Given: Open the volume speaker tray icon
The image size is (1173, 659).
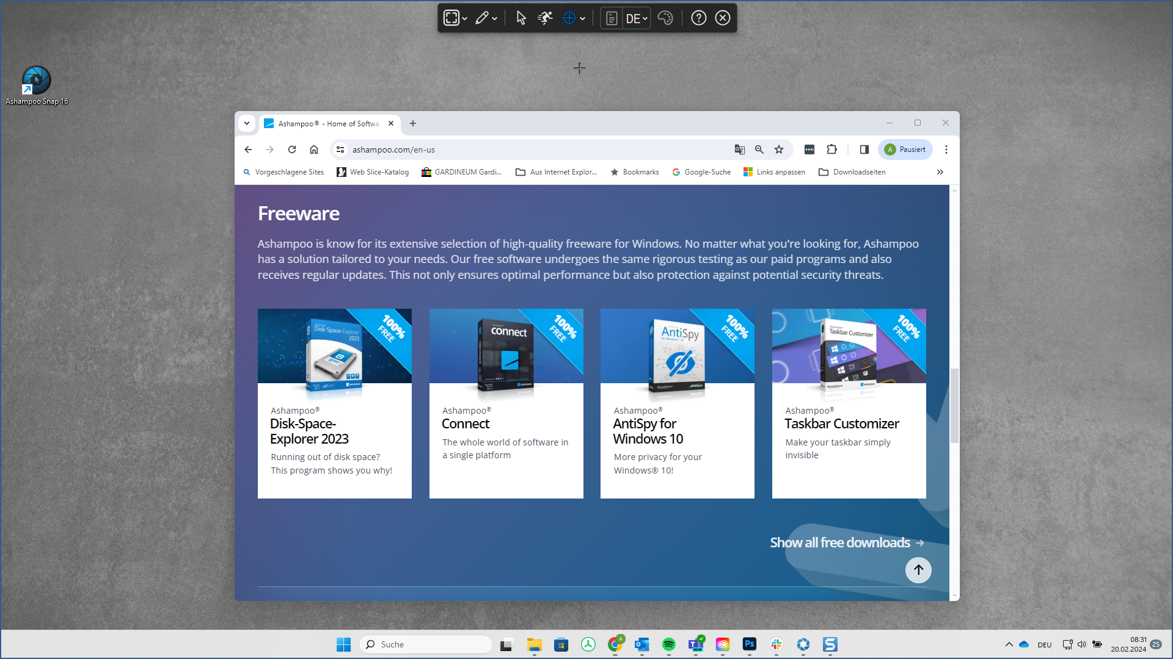Looking at the screenshot, I should pyautogui.click(x=1082, y=644).
